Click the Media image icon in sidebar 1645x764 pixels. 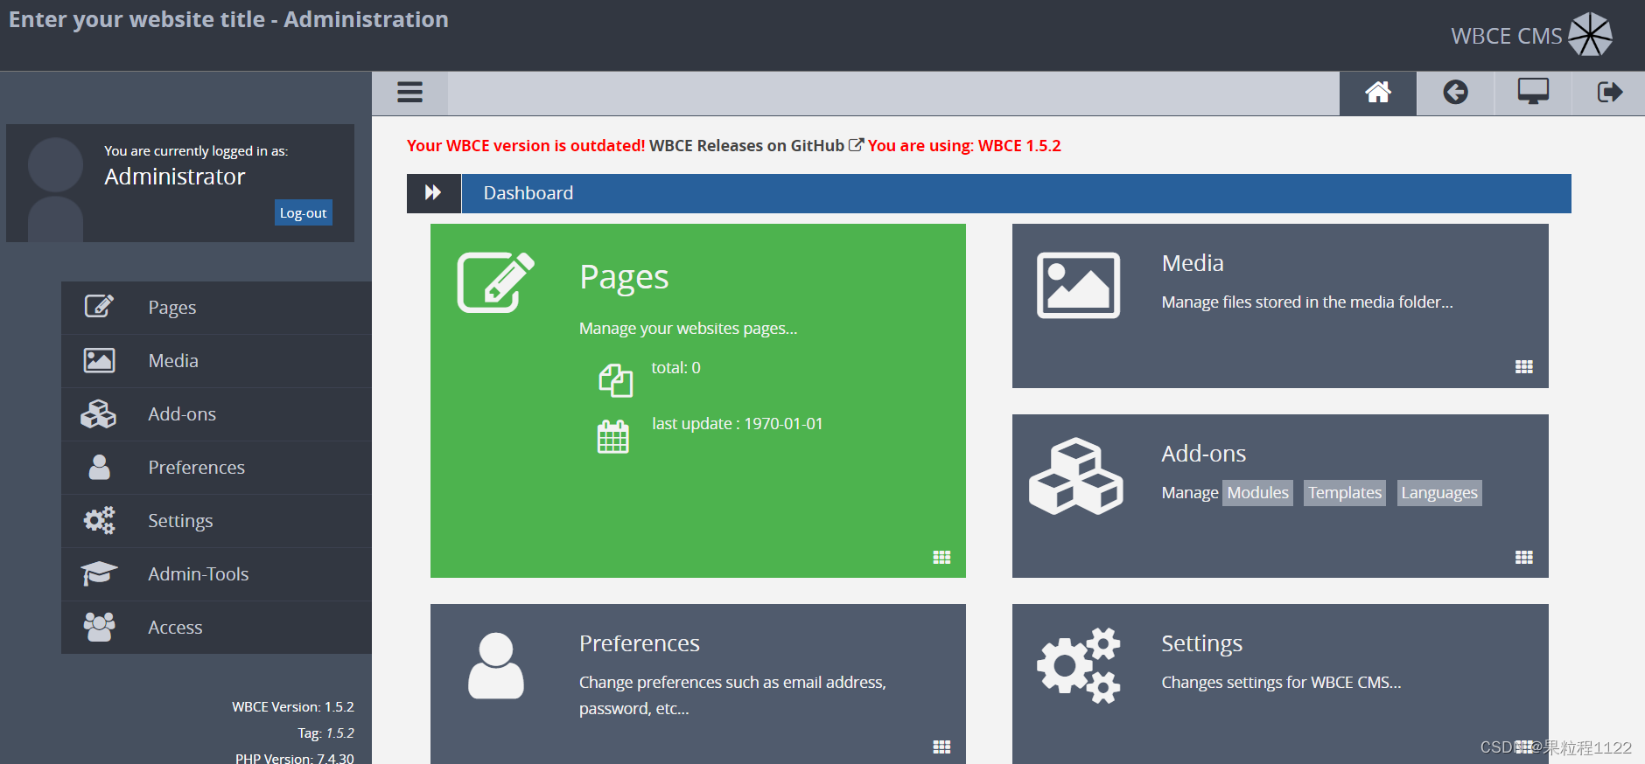click(x=99, y=360)
